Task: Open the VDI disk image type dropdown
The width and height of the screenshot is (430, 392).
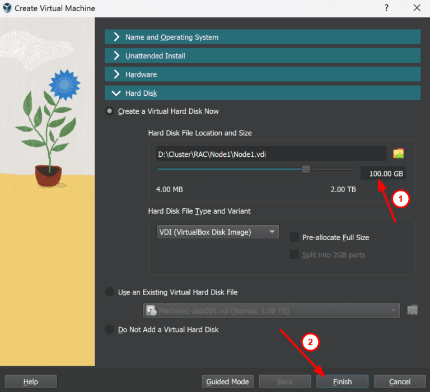Action: tap(218, 232)
